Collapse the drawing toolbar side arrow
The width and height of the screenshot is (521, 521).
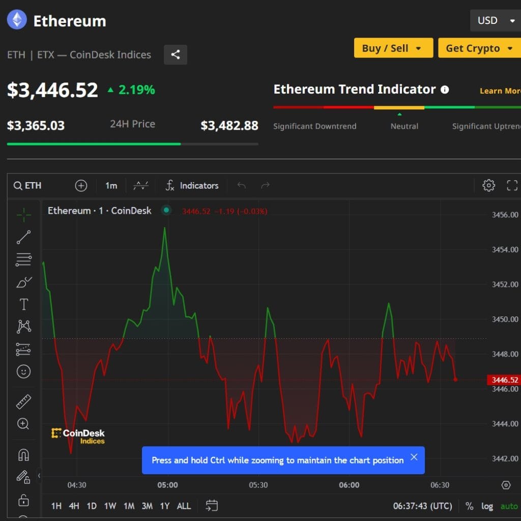39,476
